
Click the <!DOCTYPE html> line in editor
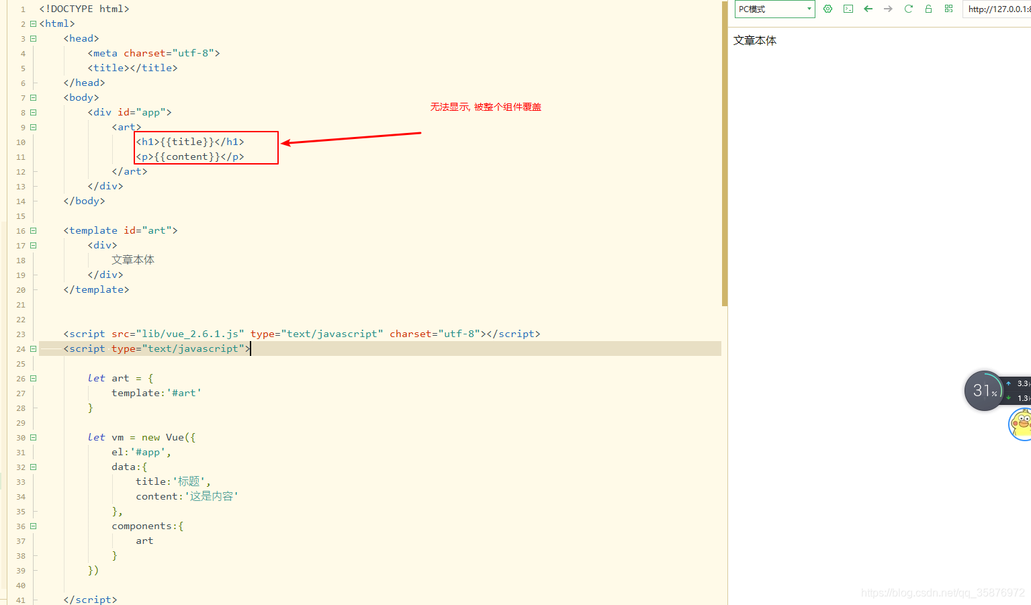(x=84, y=9)
